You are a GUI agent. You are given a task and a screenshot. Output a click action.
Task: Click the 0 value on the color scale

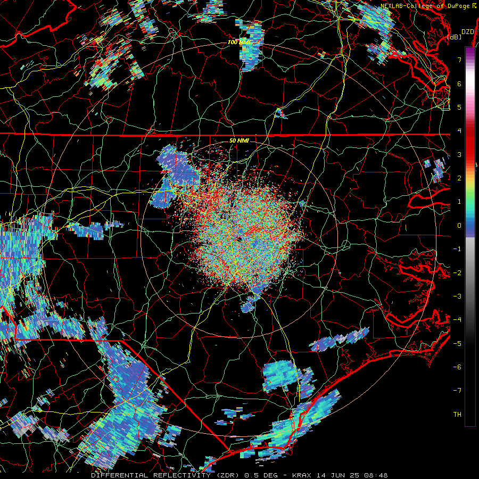pos(459,226)
